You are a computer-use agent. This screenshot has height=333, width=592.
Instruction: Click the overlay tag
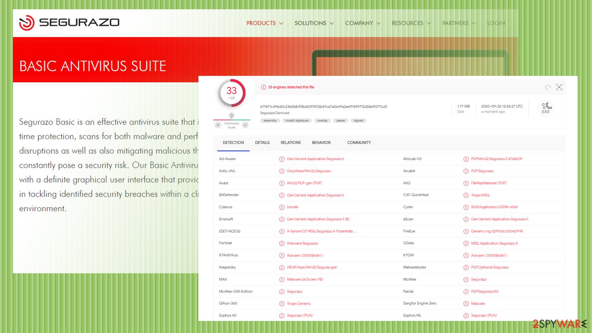pos(322,120)
